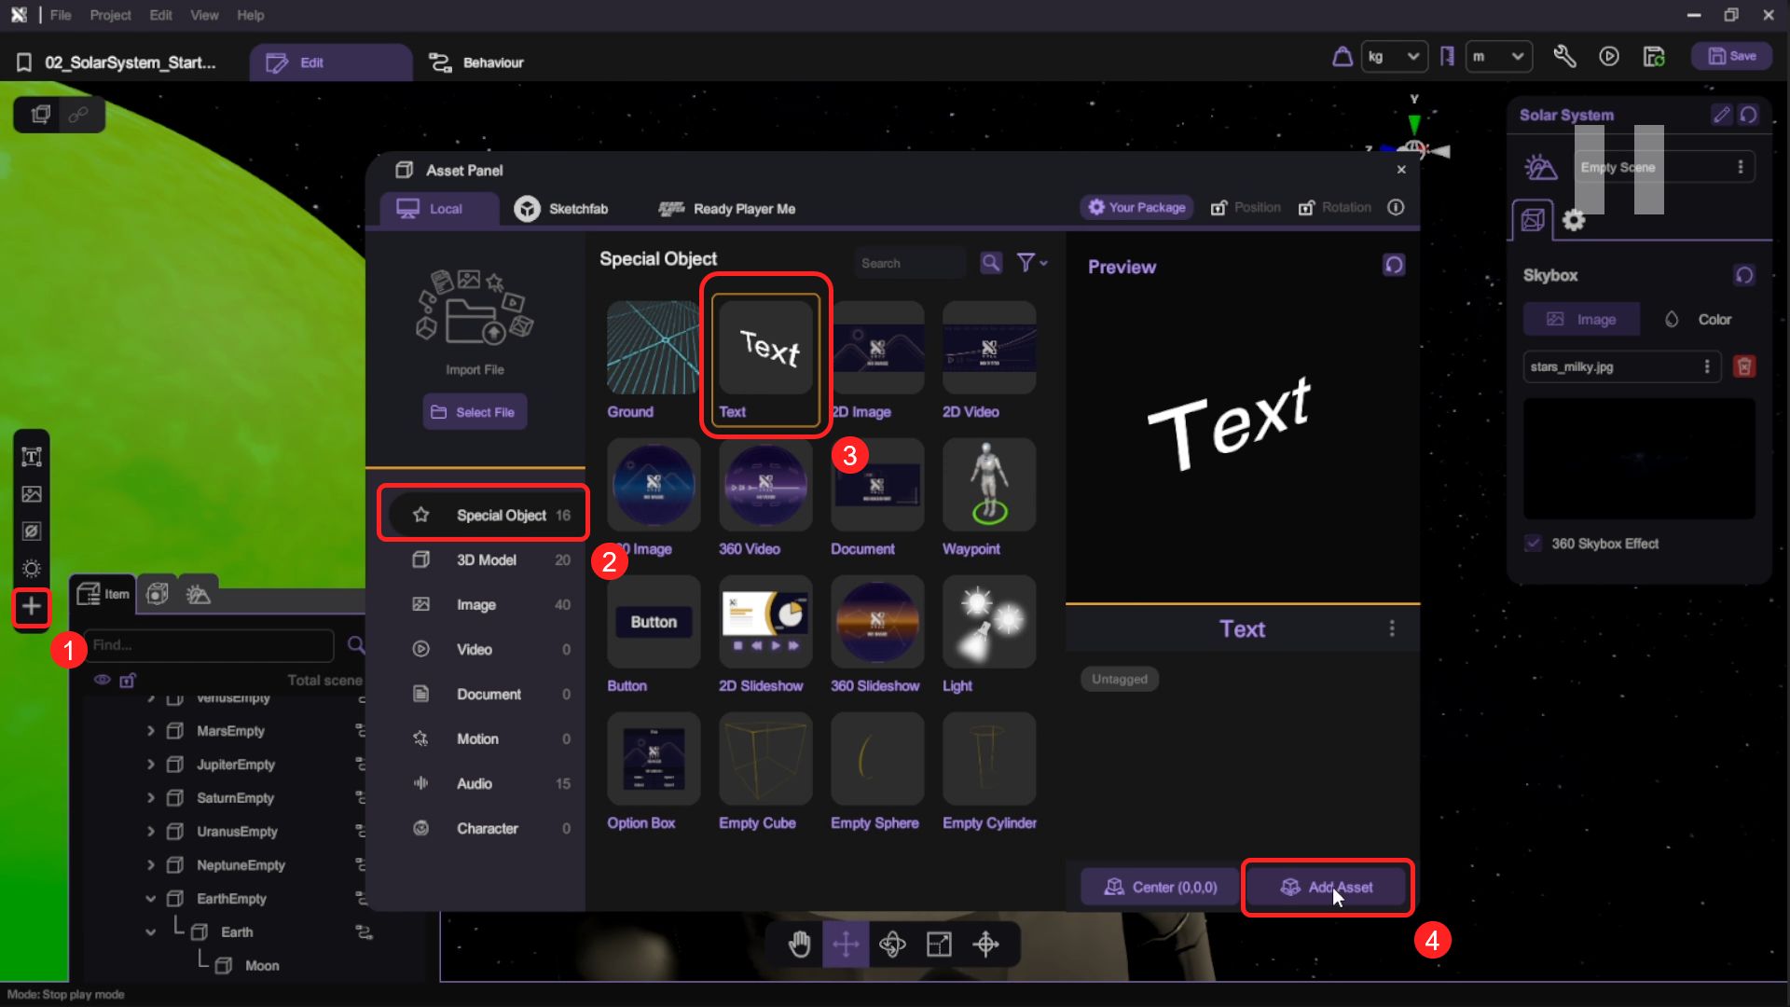The image size is (1790, 1007).
Task: Click the Center (0,0,0) button
Action: click(x=1160, y=887)
